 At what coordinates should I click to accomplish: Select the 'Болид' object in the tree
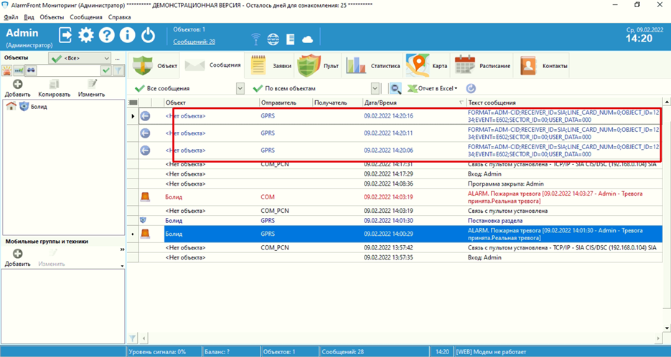point(39,107)
